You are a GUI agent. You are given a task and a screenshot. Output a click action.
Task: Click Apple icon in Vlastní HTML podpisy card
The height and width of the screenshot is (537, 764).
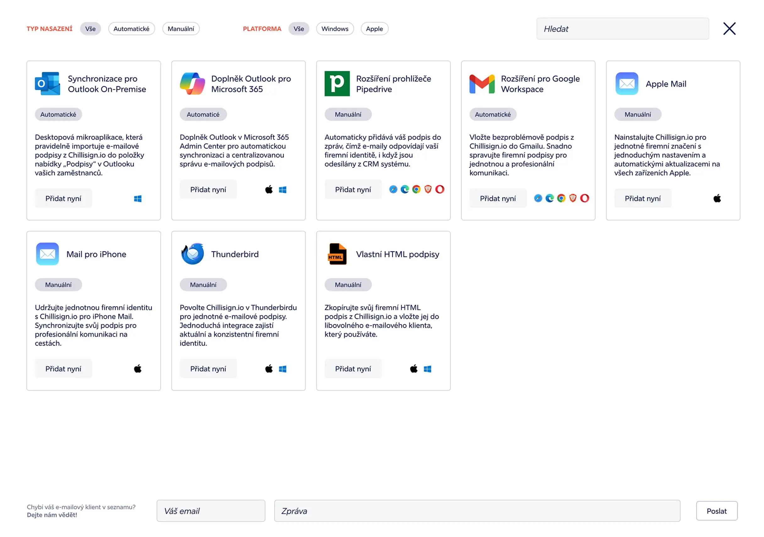(414, 369)
